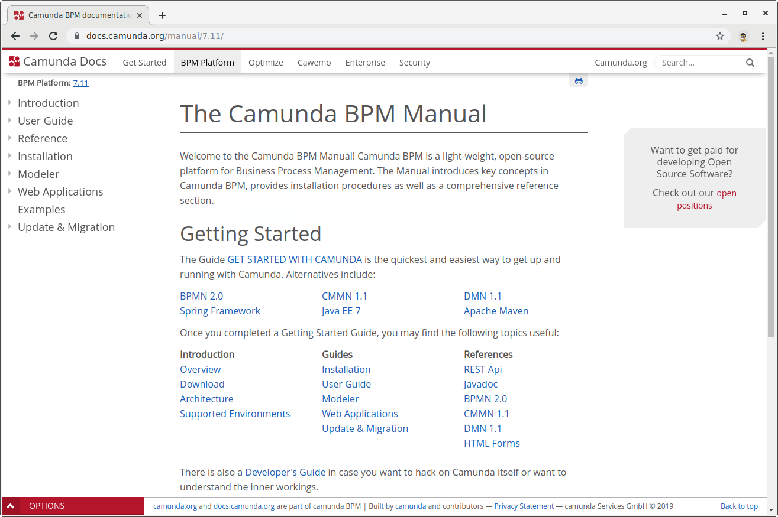Viewport: 778px width, 517px height.
Task: Open the Overview link
Action: [201, 369]
